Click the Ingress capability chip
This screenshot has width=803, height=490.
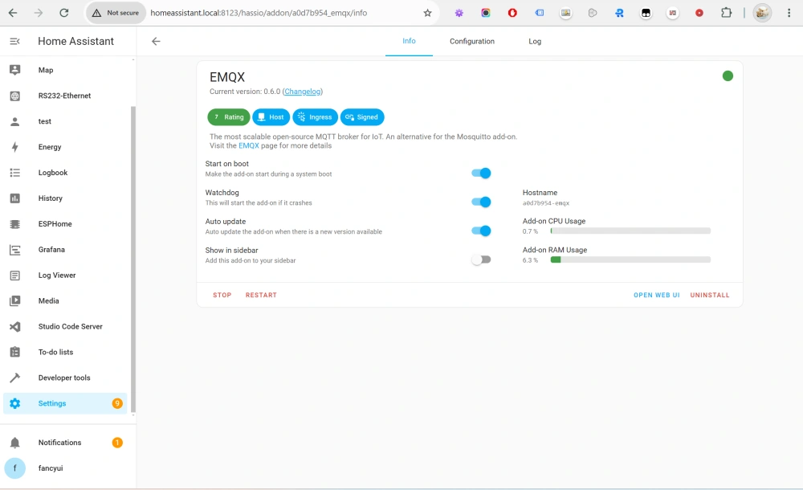tap(315, 116)
